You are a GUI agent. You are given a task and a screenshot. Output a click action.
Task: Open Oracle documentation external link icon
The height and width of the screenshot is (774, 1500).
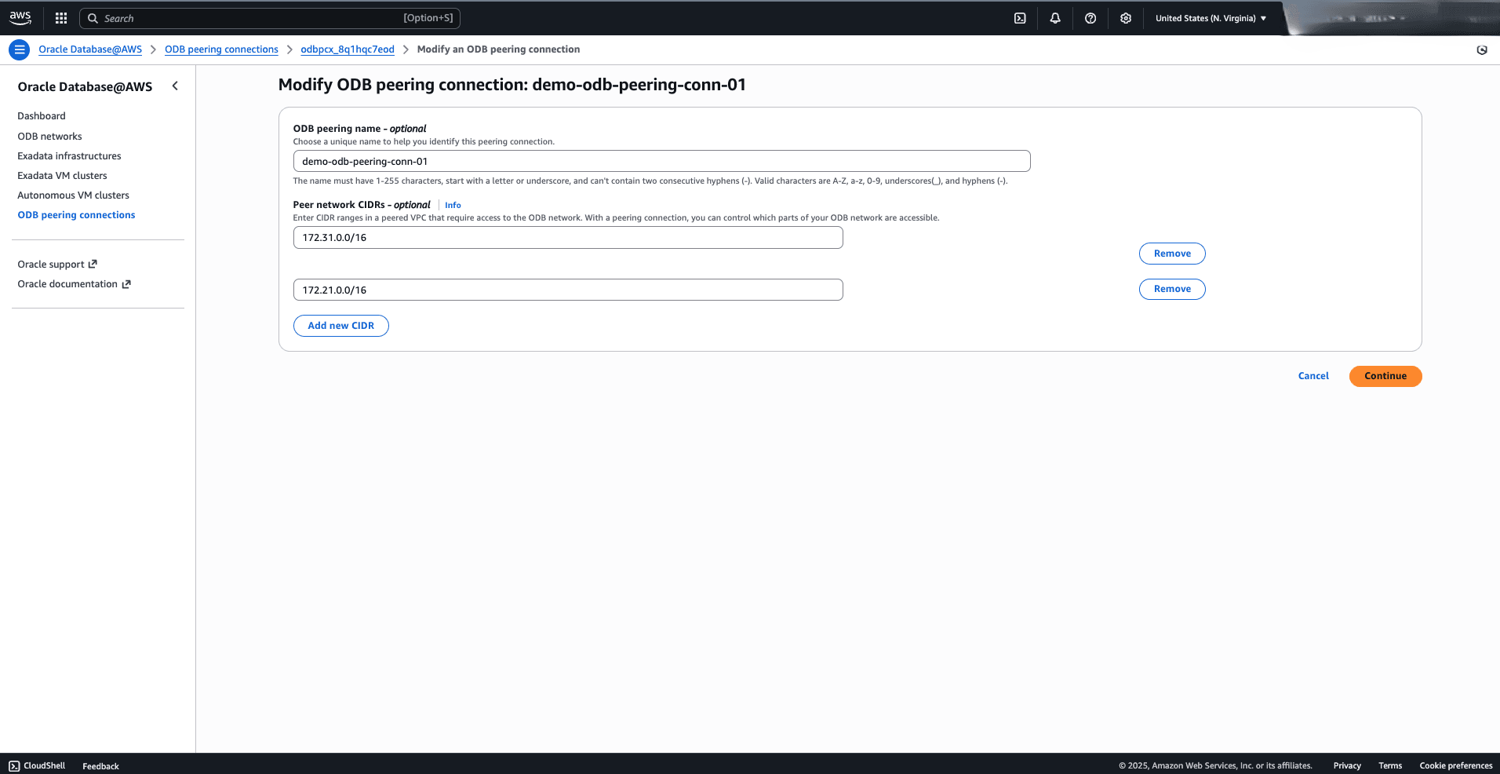128,283
